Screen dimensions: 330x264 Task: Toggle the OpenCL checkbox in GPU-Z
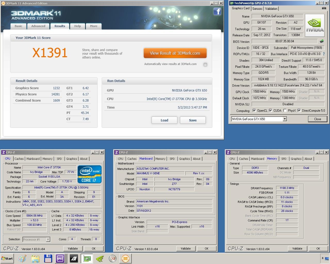click(x=254, y=111)
